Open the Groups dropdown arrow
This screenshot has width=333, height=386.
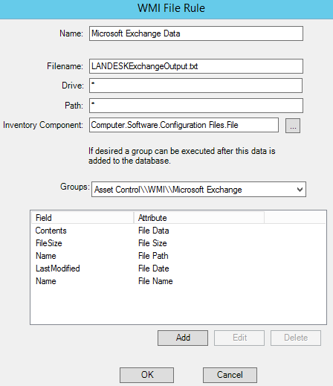pos(300,190)
